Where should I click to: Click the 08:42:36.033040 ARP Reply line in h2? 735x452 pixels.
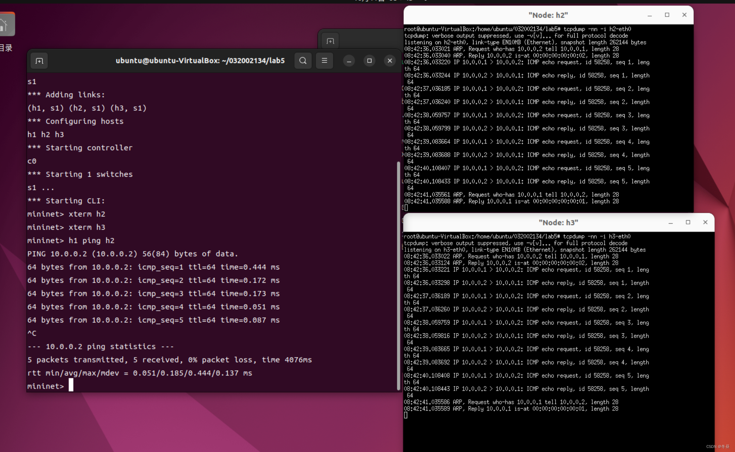(512, 56)
